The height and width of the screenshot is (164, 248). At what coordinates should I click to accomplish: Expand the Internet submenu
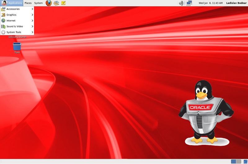17,21
